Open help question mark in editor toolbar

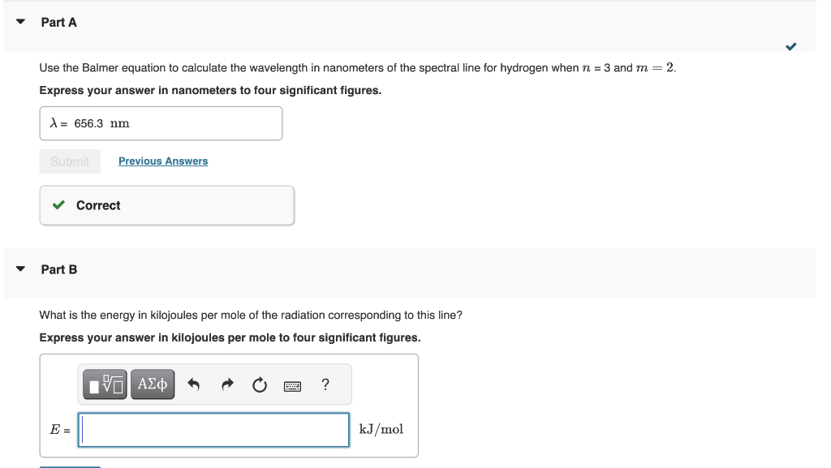point(325,384)
